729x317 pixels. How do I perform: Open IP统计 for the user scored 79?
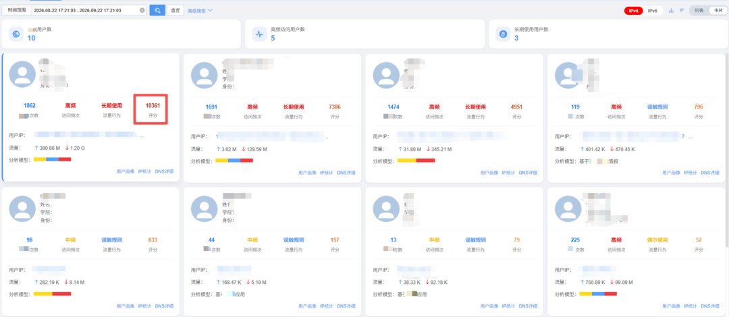509,306
